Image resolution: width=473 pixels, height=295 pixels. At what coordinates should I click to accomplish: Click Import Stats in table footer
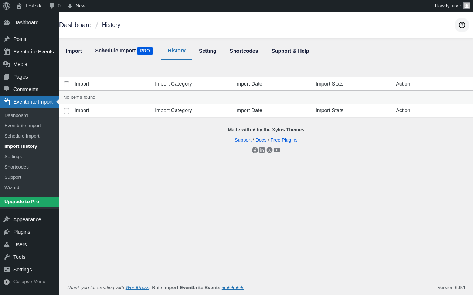(330, 110)
